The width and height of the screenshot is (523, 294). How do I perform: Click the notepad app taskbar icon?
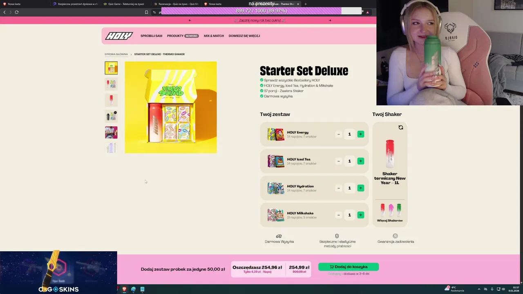[142, 289]
